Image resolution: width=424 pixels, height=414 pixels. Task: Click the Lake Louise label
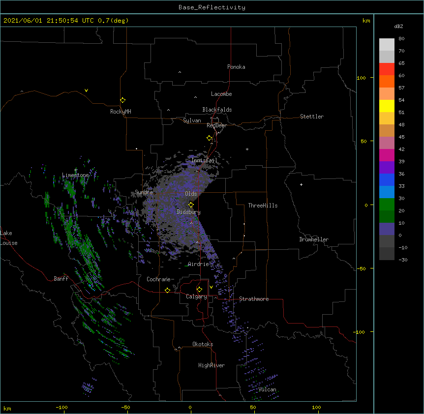pos(9,238)
